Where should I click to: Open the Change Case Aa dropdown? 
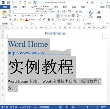click(x=33, y=20)
